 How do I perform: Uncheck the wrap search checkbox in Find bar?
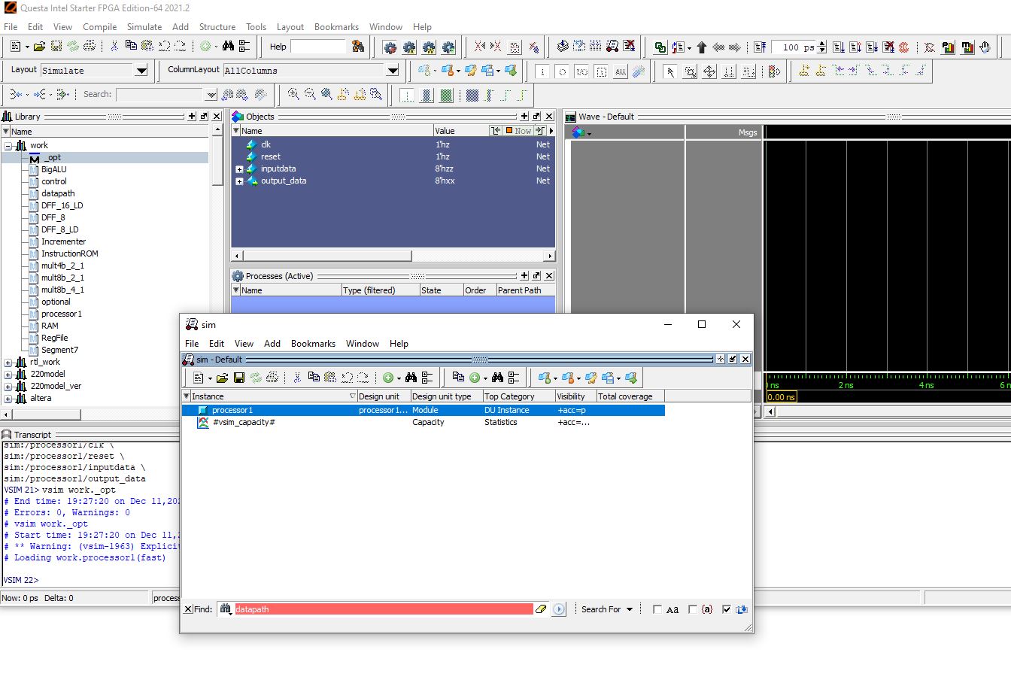727,609
